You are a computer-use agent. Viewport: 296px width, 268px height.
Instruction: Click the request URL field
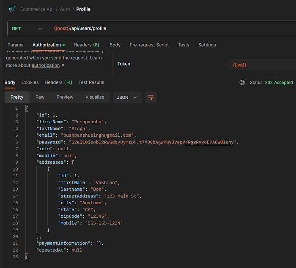point(169,29)
